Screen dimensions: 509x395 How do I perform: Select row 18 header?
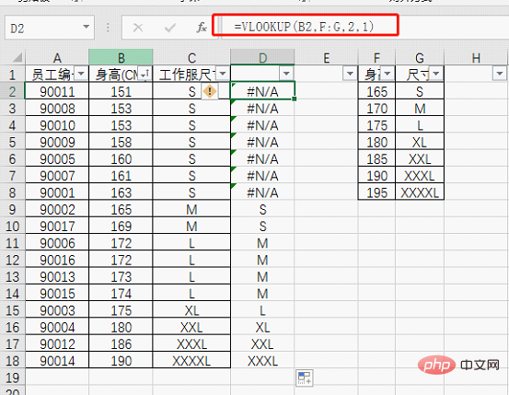point(12,361)
